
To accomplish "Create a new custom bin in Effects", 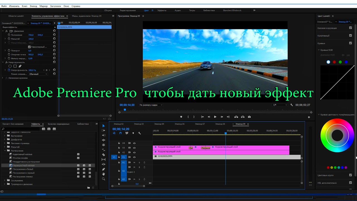I will 88,188.
